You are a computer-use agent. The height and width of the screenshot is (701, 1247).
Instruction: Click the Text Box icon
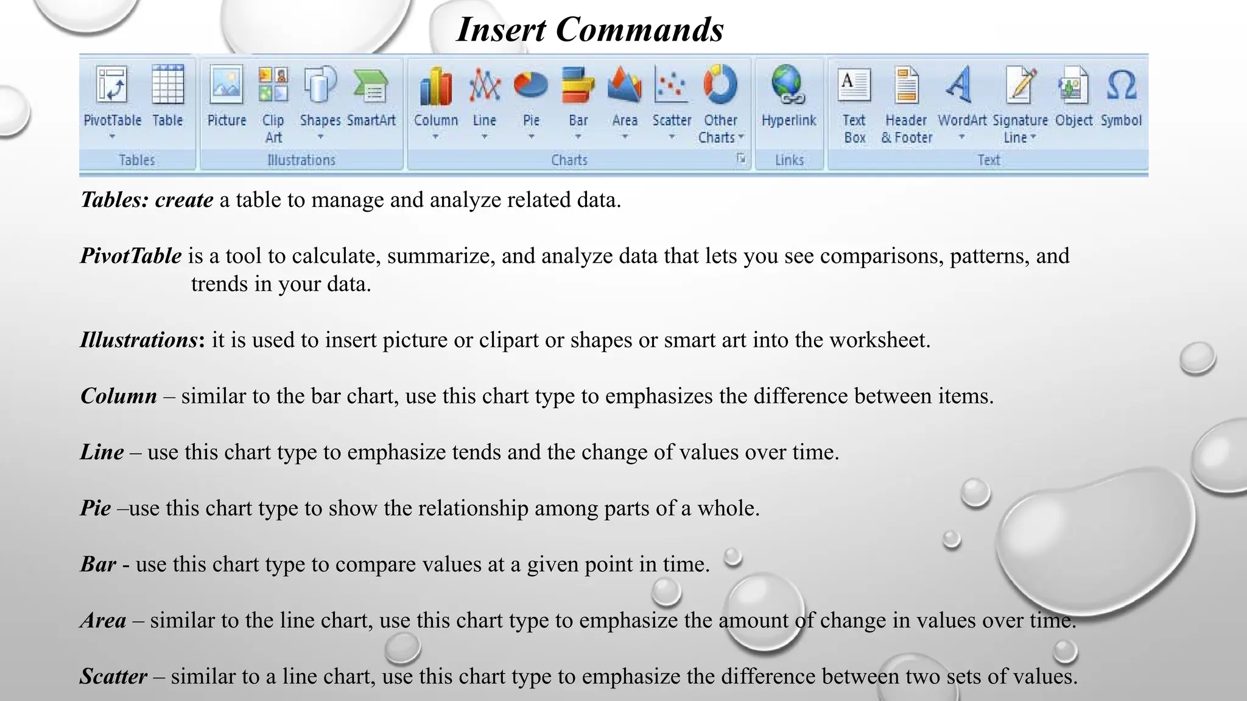(x=854, y=85)
